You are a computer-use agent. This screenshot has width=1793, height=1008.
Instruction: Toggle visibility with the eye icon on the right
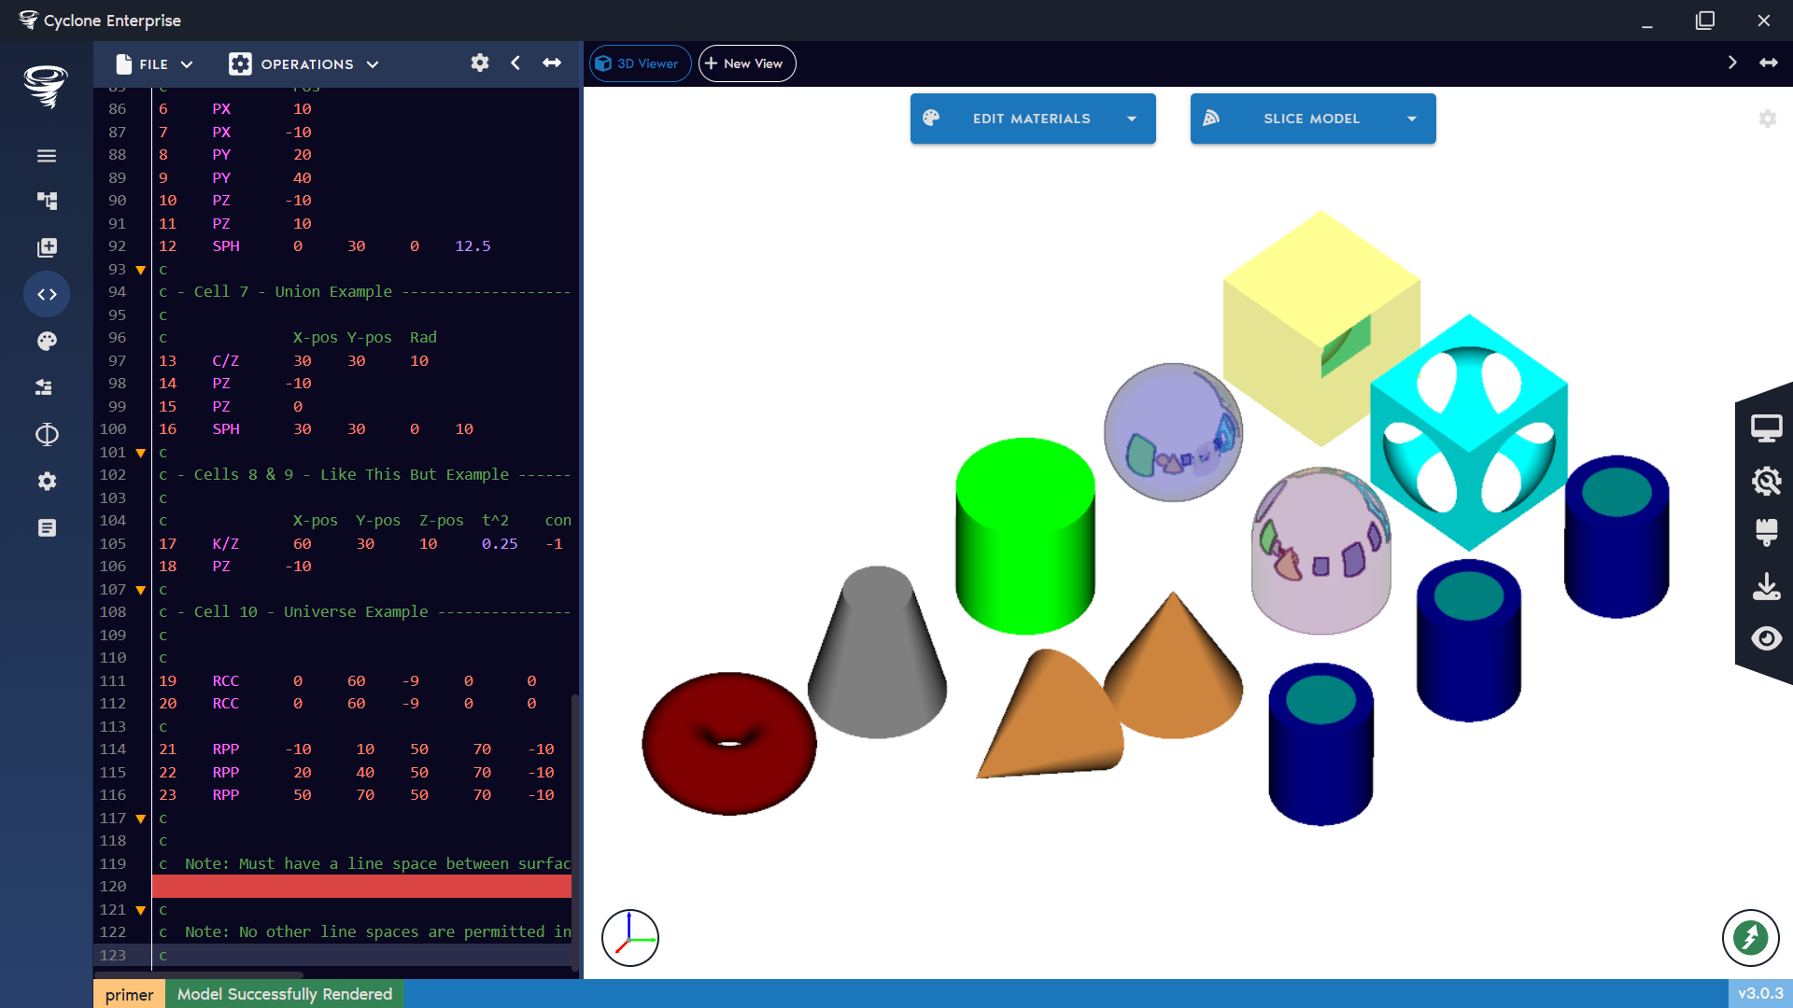(1767, 638)
